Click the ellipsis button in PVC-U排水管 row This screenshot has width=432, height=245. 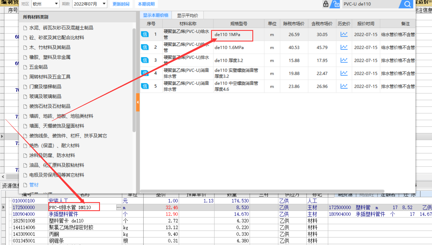[119, 207]
